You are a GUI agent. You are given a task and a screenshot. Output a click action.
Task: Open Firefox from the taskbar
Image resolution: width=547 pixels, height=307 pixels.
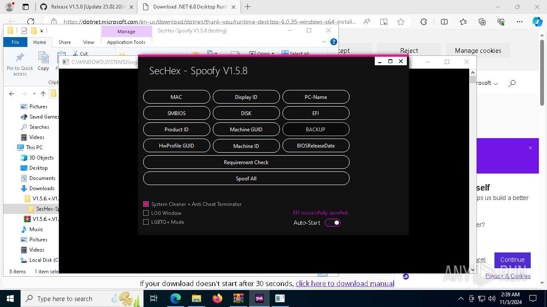(218, 298)
